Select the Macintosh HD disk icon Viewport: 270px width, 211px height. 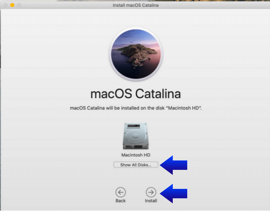coord(136,136)
